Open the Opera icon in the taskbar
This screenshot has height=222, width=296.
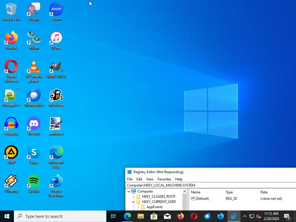194,216
